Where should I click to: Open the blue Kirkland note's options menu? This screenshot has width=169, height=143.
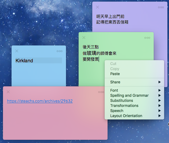[x=60, y=51]
